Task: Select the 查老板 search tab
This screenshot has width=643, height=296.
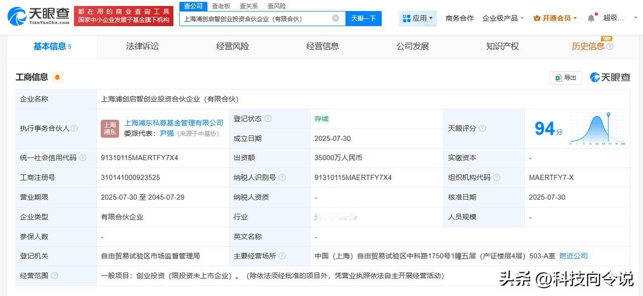Action: [x=221, y=6]
